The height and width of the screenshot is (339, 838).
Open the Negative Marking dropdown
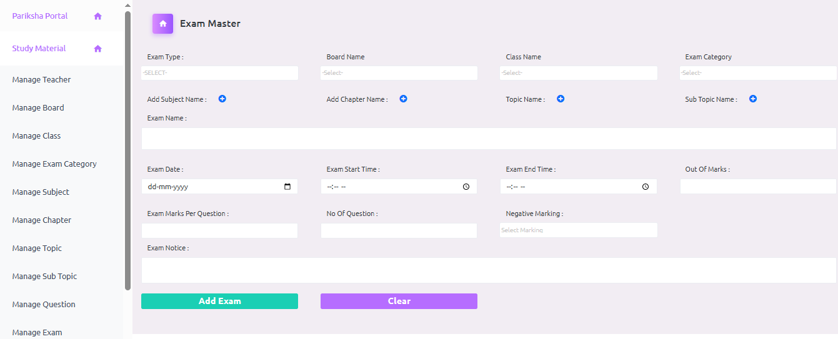click(578, 230)
